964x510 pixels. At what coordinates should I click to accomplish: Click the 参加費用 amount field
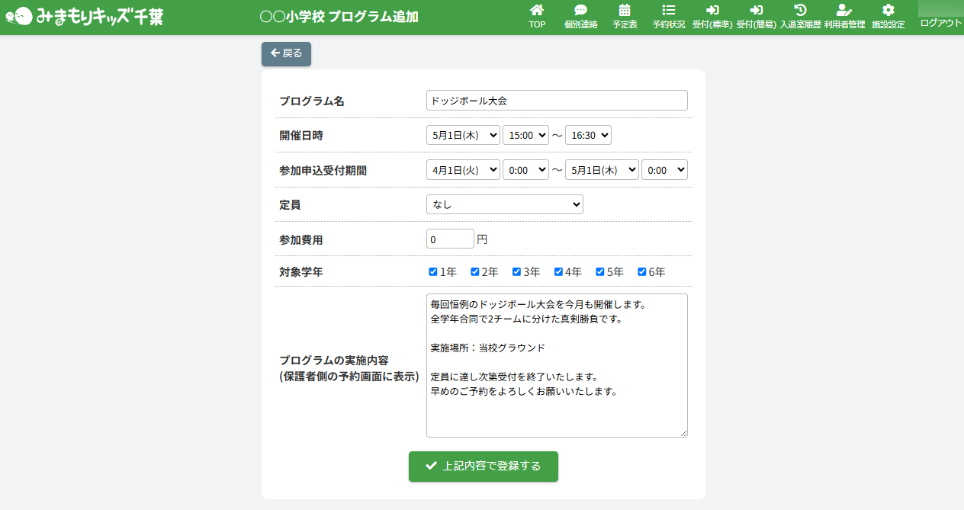450,239
